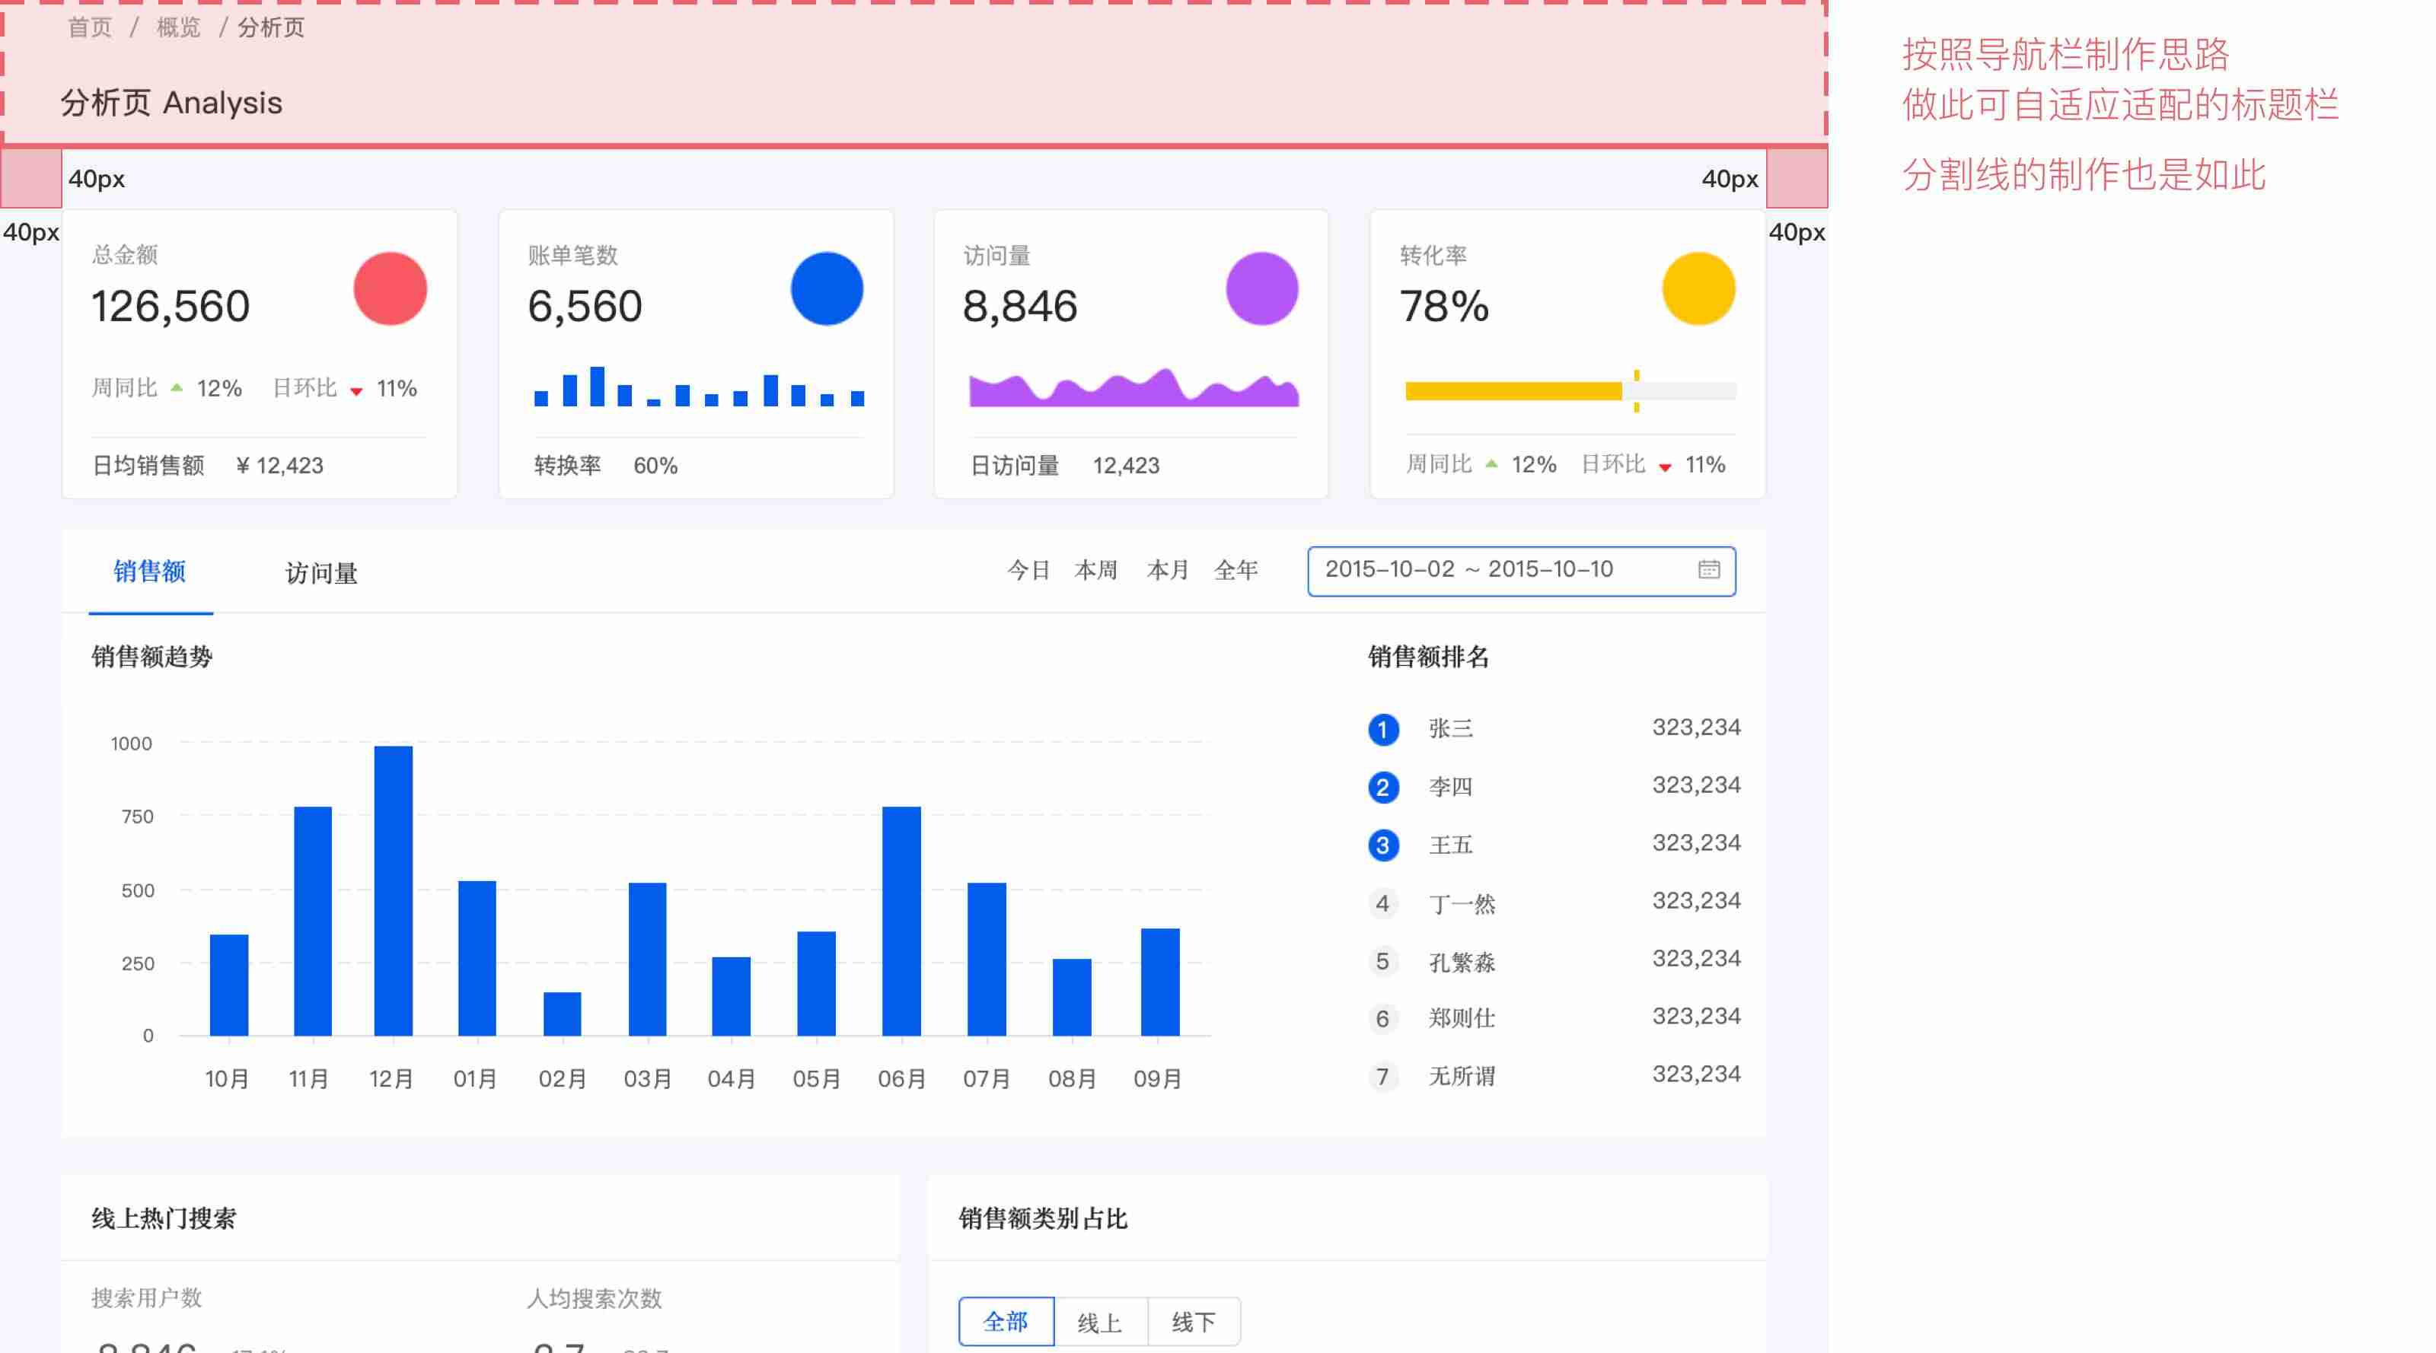Click the name 丁一然 in ranking
2436x1353 pixels.
1462,904
